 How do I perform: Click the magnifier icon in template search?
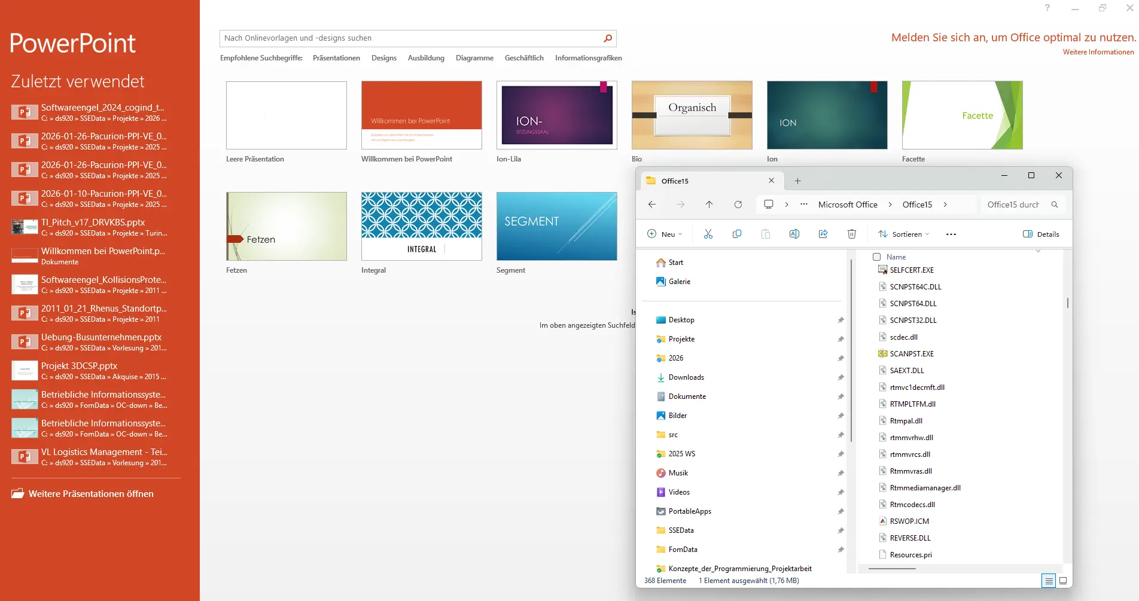[x=608, y=38]
